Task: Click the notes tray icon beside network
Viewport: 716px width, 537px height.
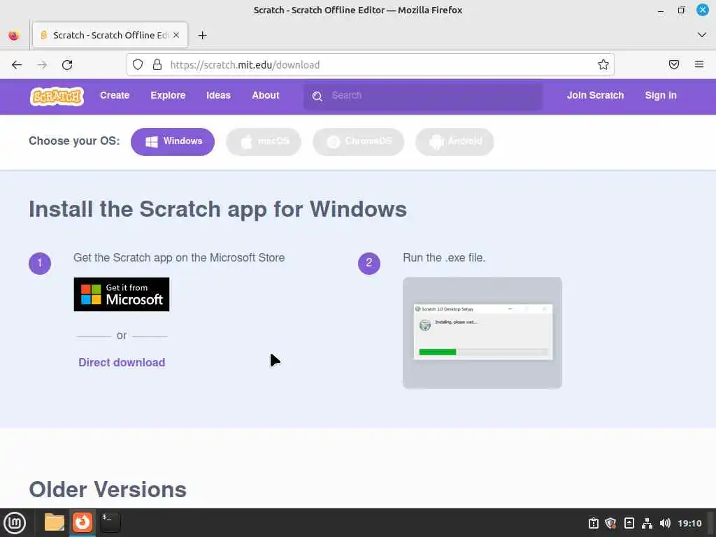Action: pyautogui.click(x=629, y=523)
